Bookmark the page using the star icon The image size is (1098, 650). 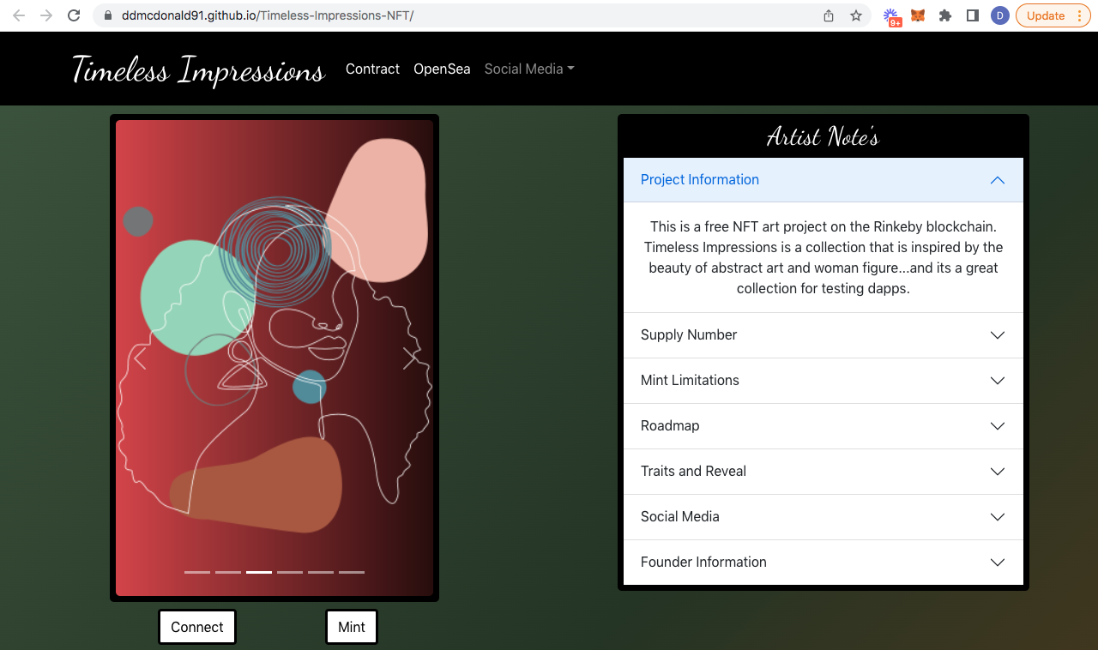(x=855, y=15)
